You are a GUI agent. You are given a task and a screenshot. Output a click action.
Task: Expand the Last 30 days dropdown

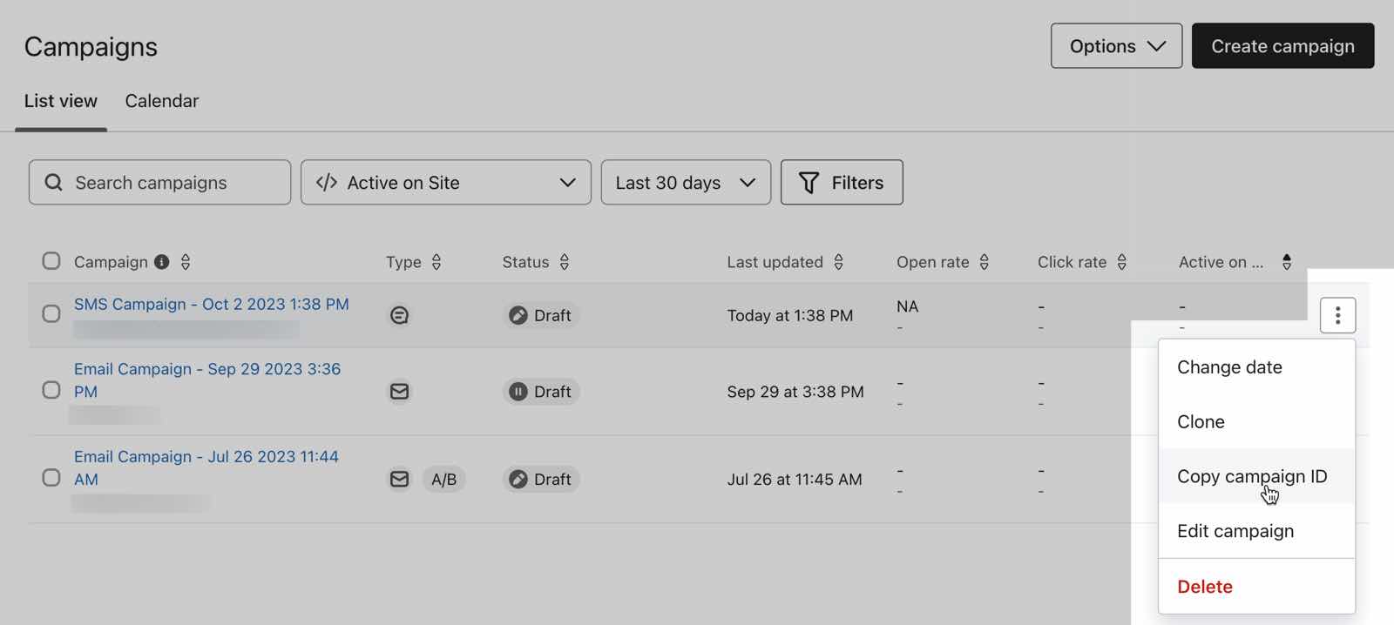(686, 183)
